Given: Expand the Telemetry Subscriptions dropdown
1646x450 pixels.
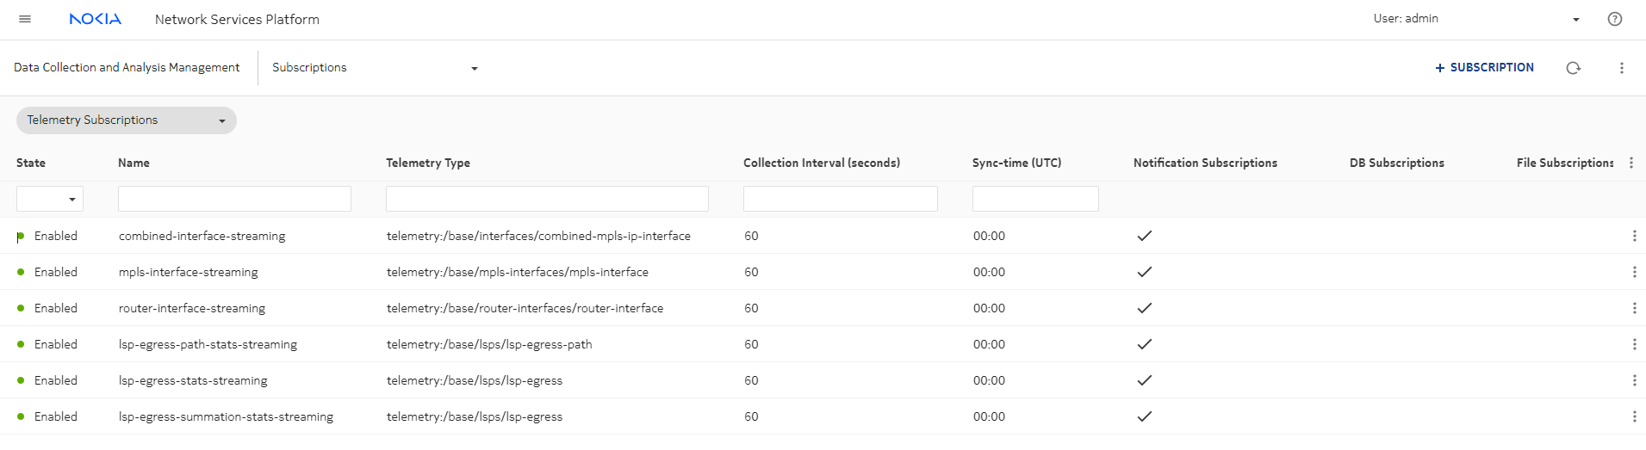Looking at the screenshot, I should [x=126, y=120].
